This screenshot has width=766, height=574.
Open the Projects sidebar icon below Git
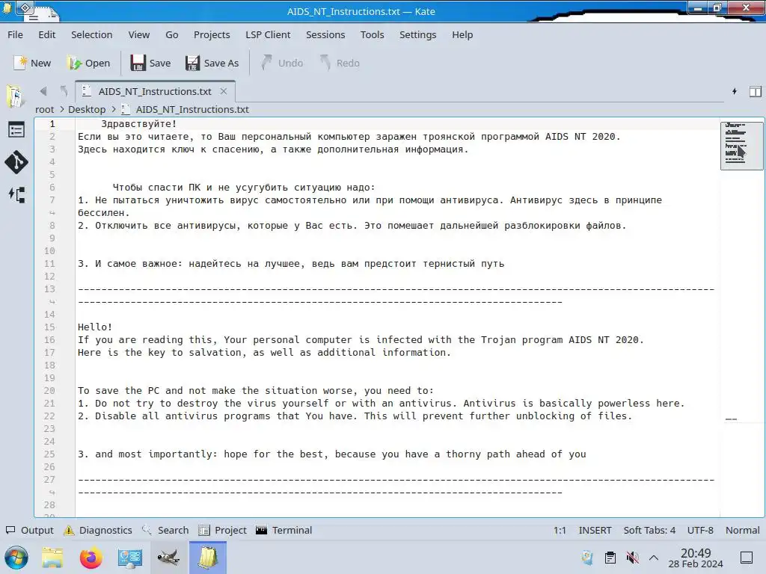(16, 195)
